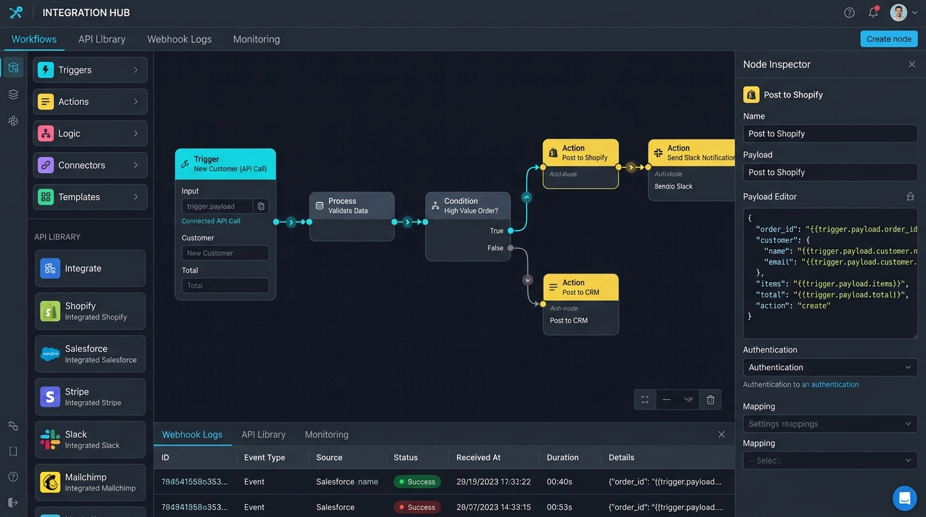Click the Payload field Post to Shopify
This screenshot has height=517, width=926.
tap(830, 172)
